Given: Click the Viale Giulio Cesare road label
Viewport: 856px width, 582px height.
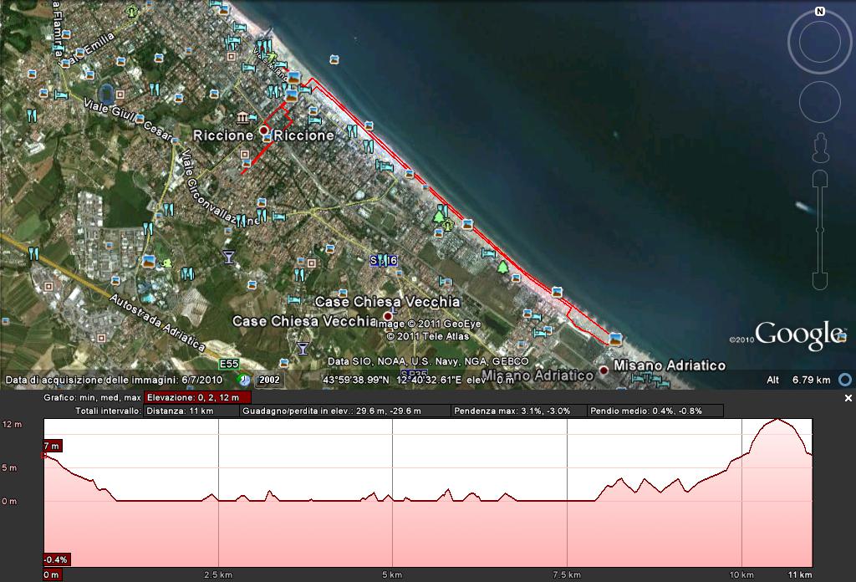Looking at the screenshot, I should [x=129, y=119].
